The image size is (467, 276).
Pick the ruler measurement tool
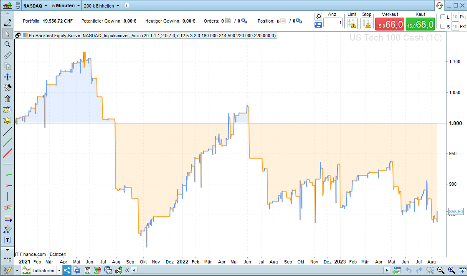(x=8, y=55)
